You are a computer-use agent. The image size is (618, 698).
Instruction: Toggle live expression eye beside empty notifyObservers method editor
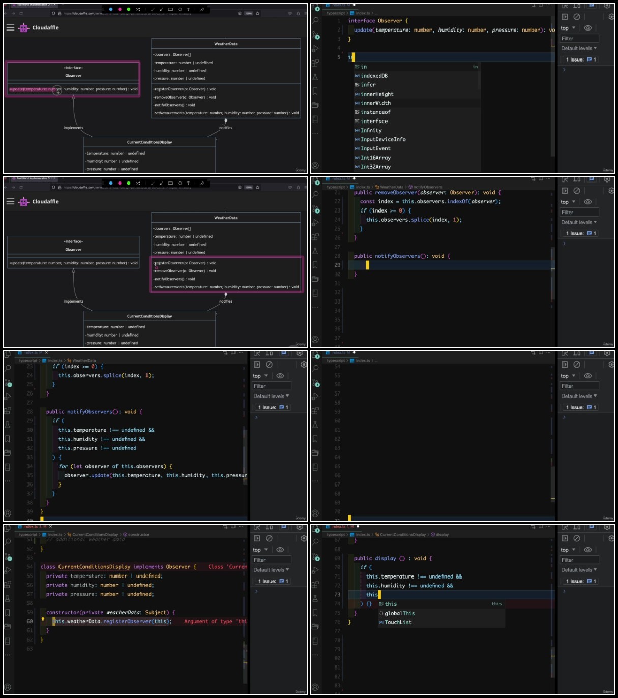point(588,202)
